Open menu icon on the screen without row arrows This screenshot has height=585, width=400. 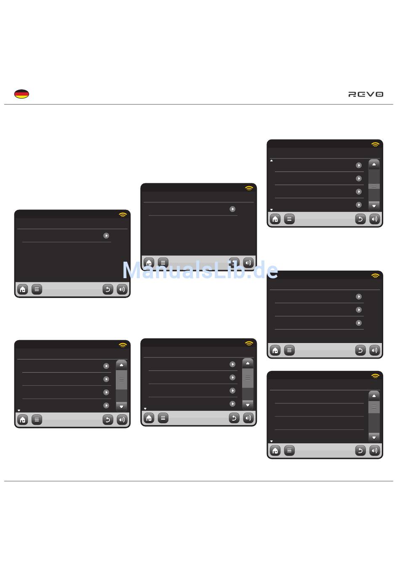click(289, 451)
